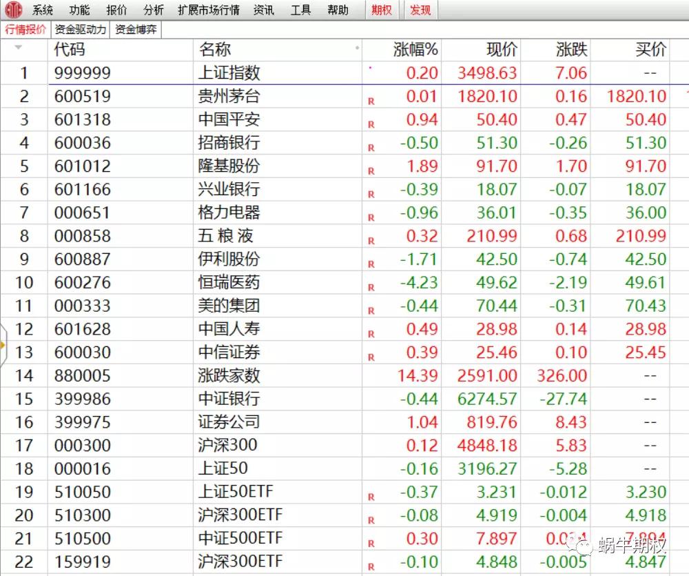Open the 扩展市场行情 menu

[x=208, y=10]
